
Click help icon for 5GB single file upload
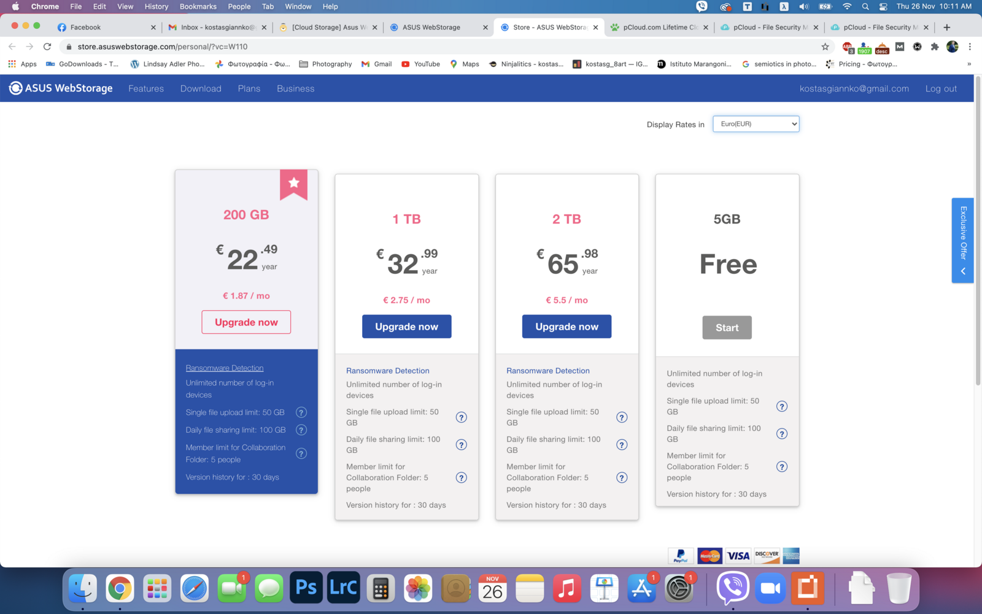pyautogui.click(x=782, y=406)
